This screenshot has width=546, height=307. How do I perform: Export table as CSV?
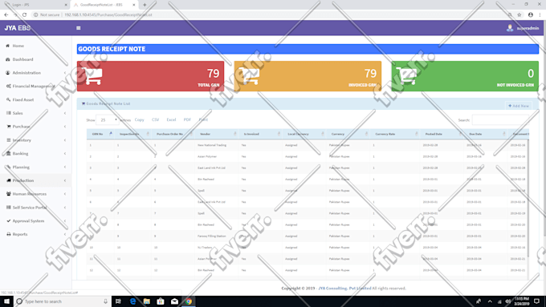coord(155,119)
